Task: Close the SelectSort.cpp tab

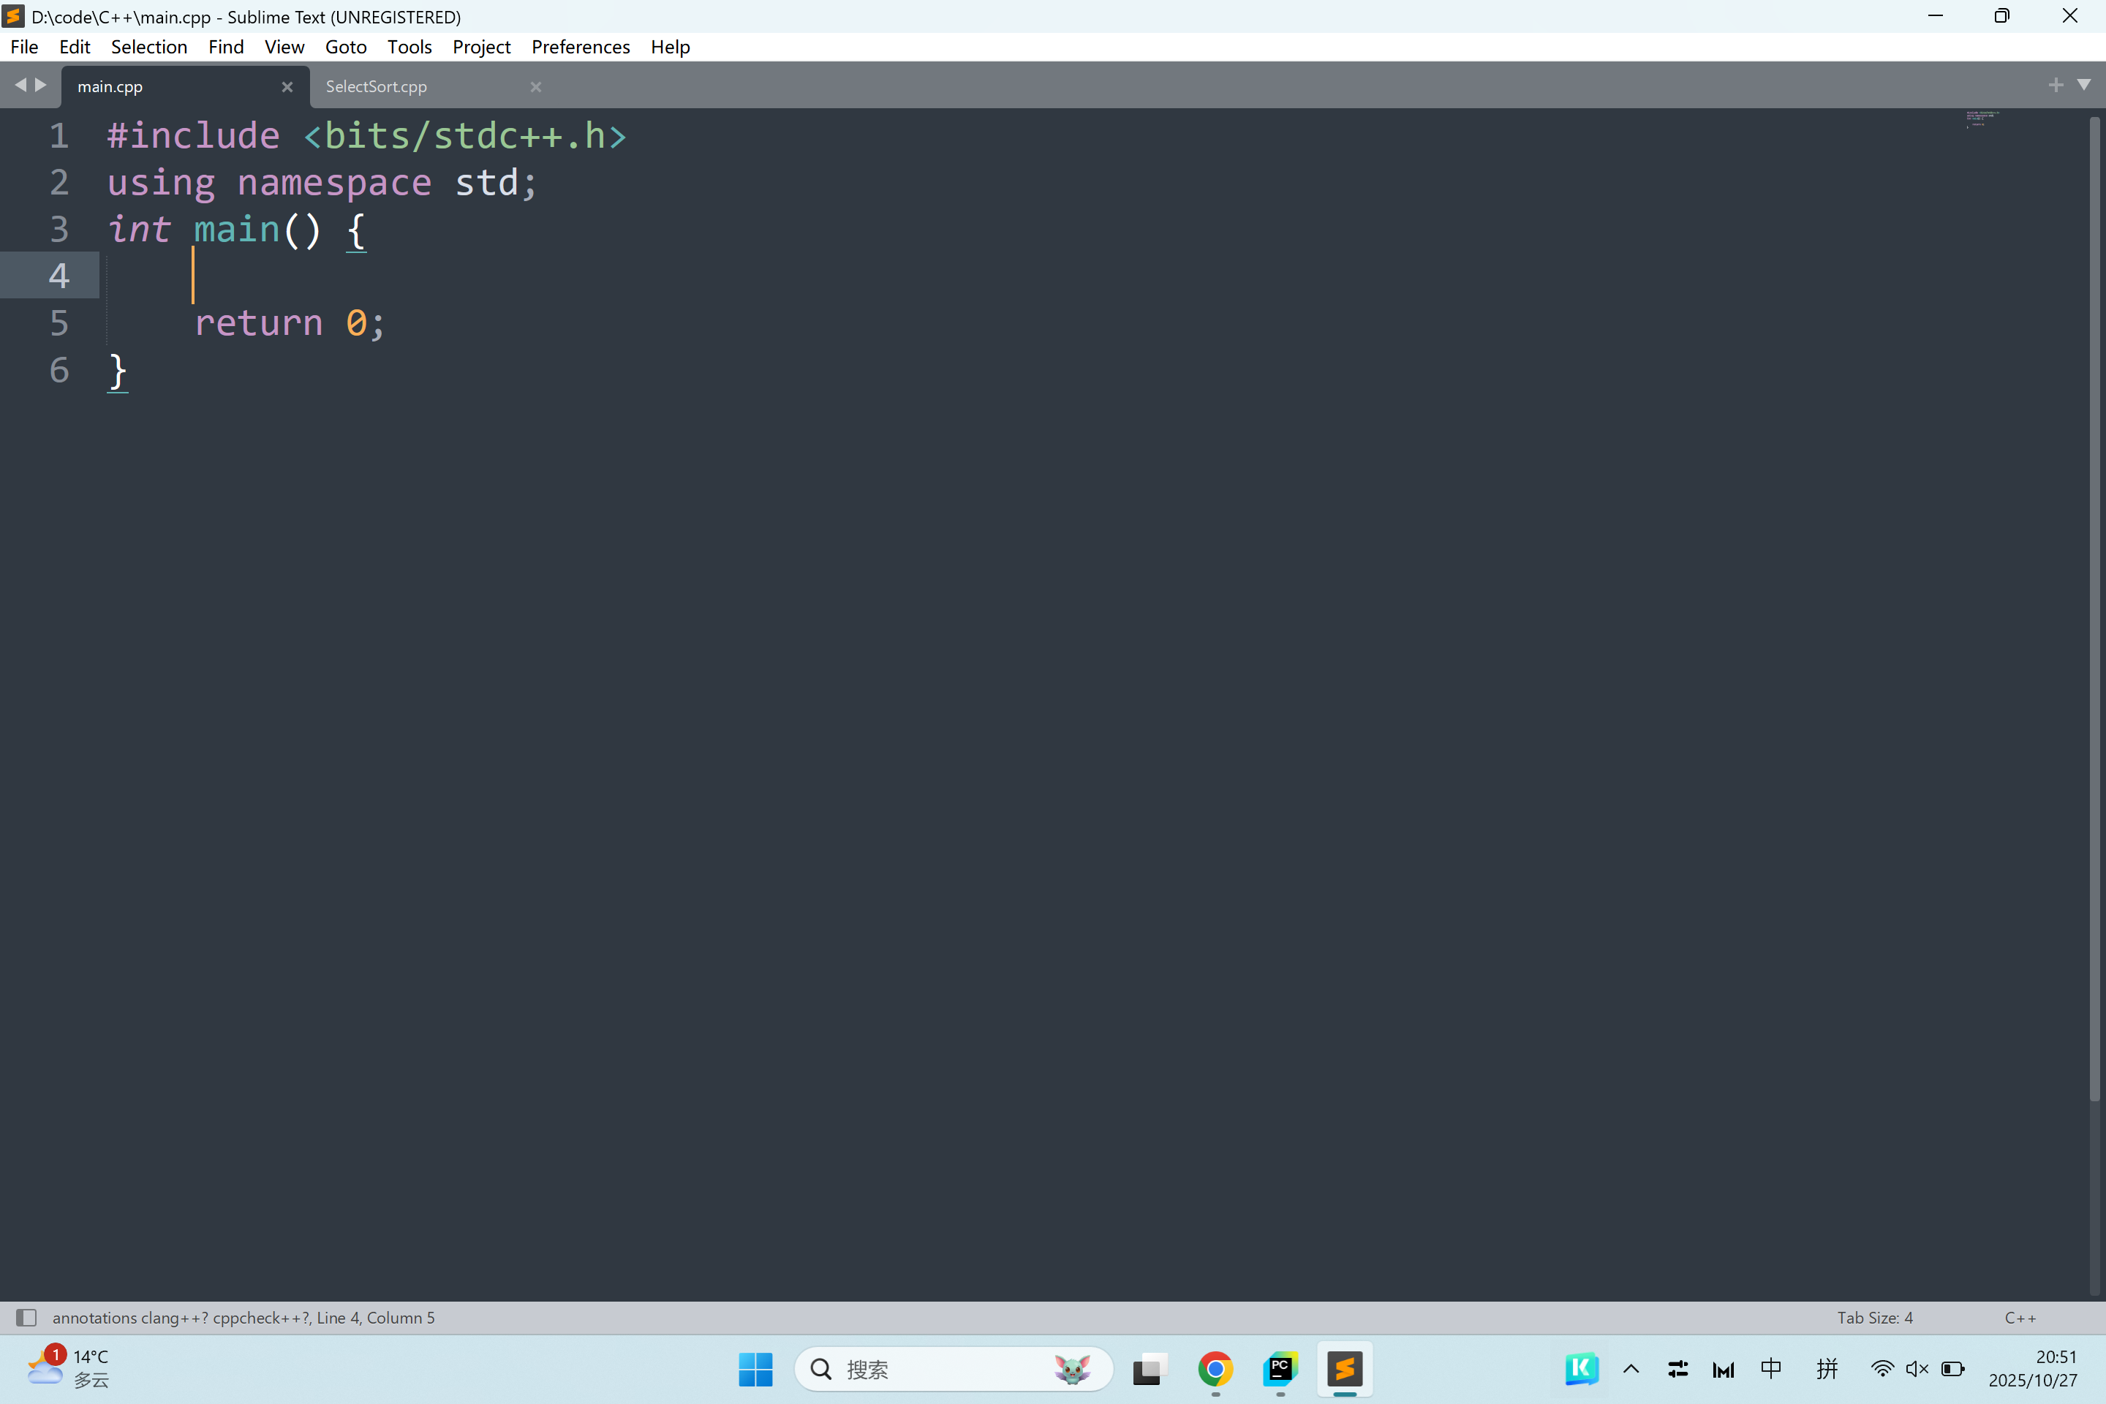Action: [535, 87]
